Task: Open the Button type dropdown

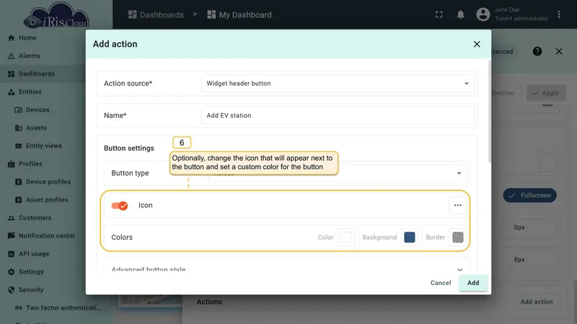Action: click(338, 173)
